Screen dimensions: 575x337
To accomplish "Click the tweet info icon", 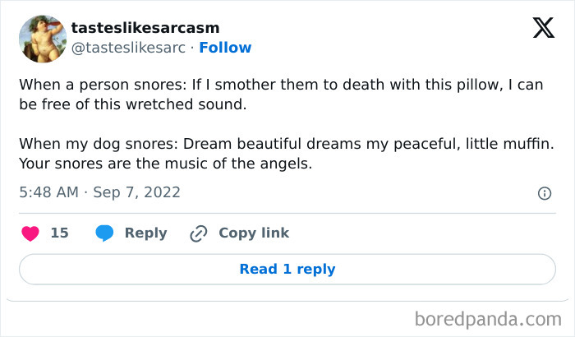I will (x=544, y=193).
